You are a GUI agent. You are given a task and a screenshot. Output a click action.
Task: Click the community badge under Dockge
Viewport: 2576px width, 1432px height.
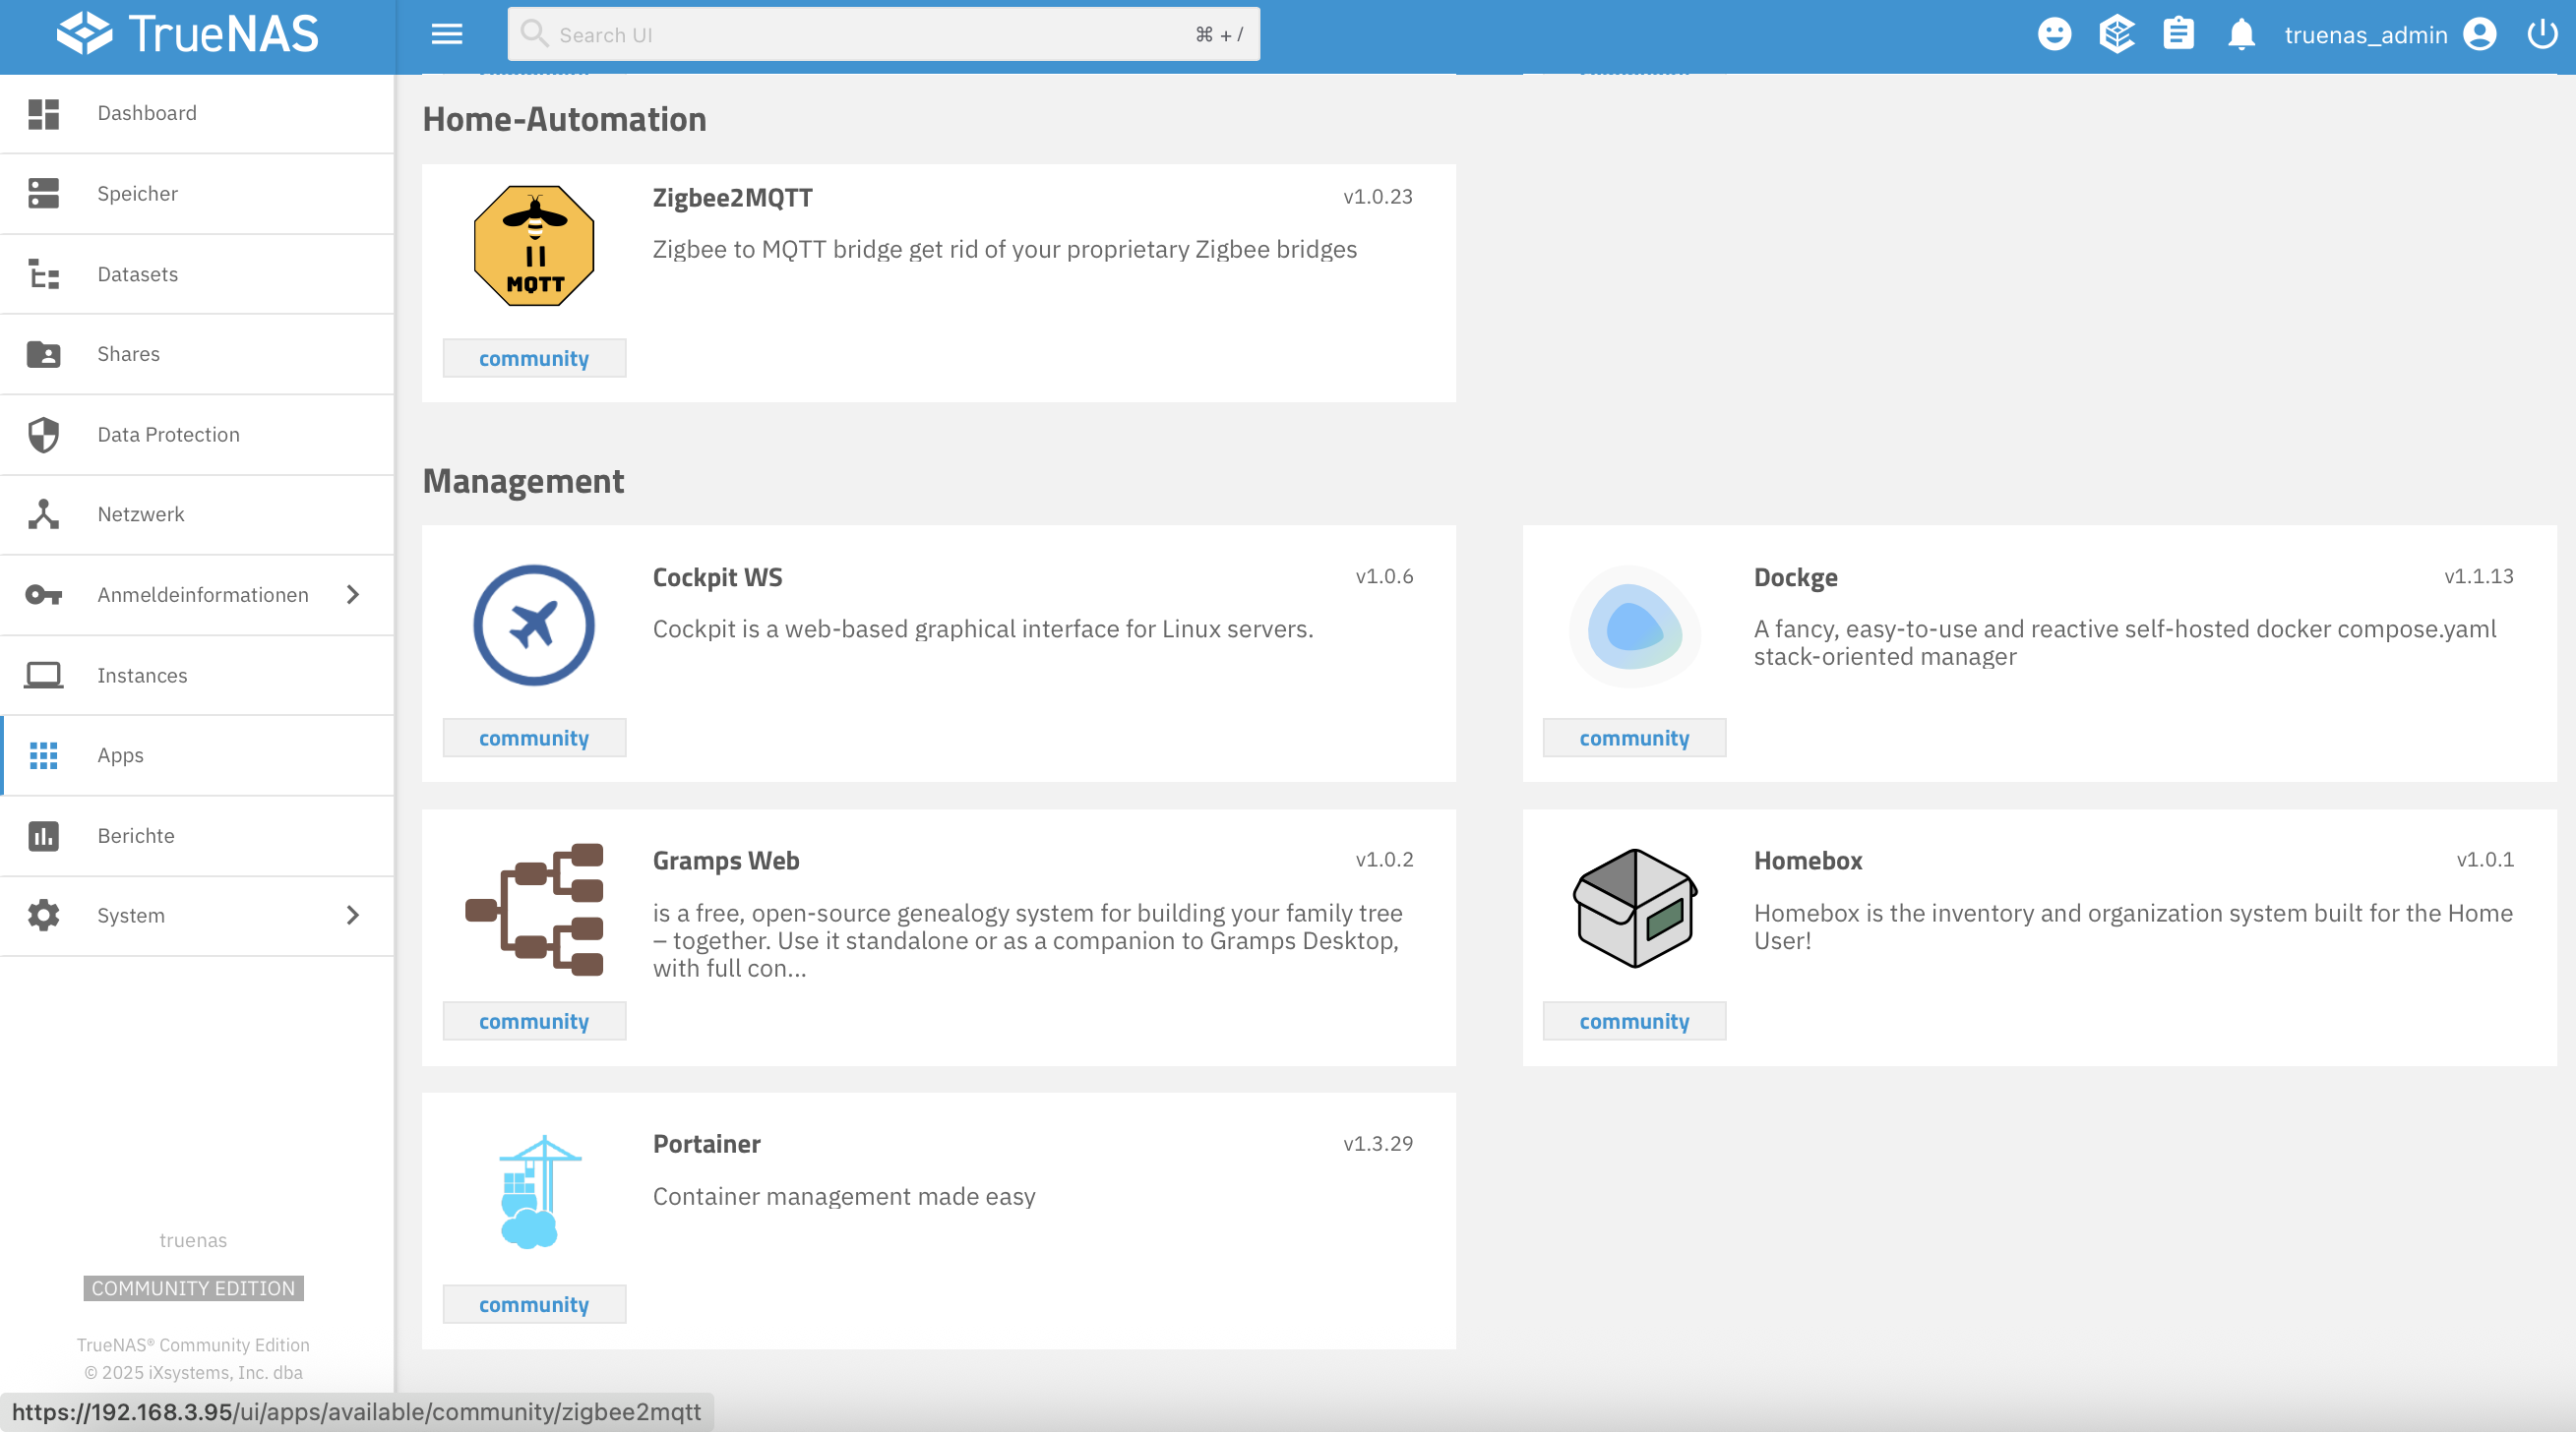click(1634, 738)
